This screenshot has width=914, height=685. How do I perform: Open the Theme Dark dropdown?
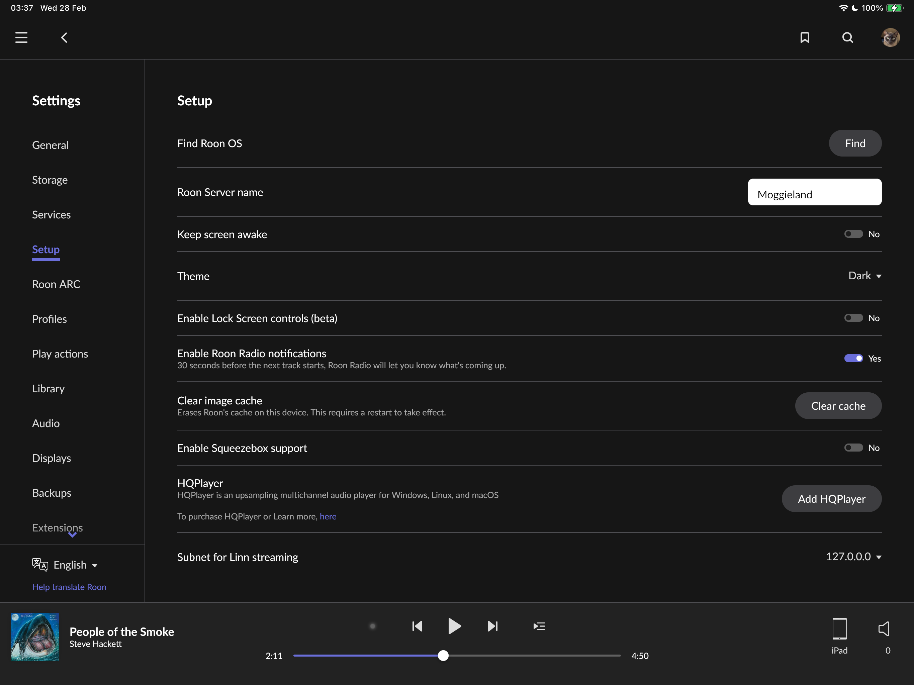865,276
